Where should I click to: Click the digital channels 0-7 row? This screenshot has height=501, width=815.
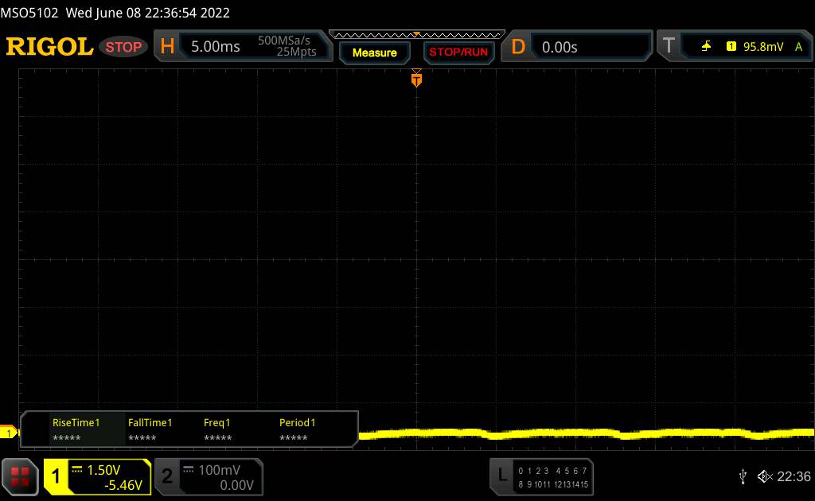pyautogui.click(x=552, y=470)
